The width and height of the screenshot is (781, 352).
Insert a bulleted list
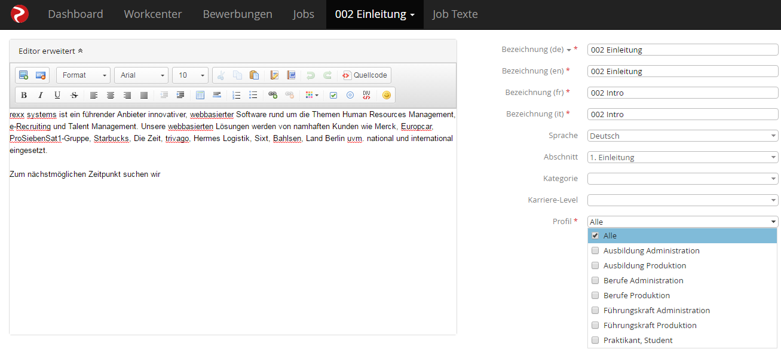[253, 95]
